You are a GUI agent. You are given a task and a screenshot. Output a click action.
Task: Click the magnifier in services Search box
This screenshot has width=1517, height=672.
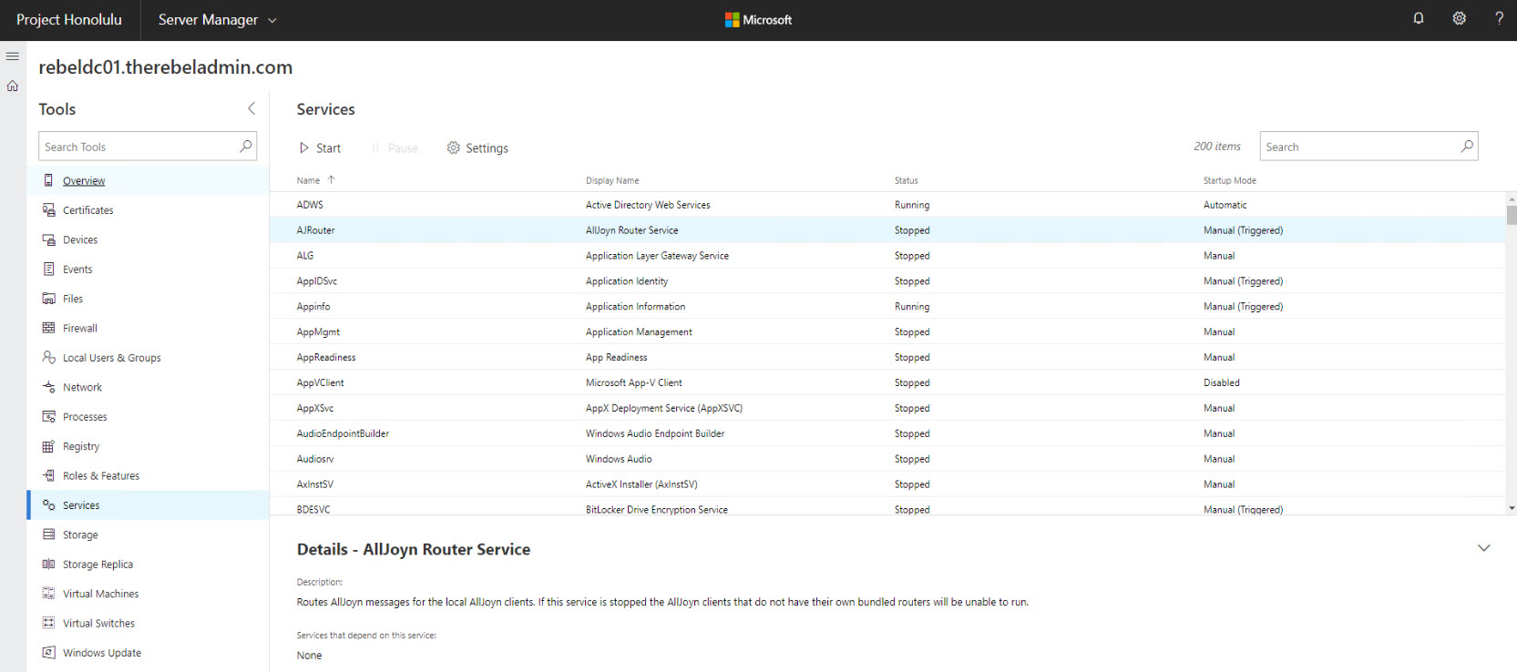[1466, 146]
